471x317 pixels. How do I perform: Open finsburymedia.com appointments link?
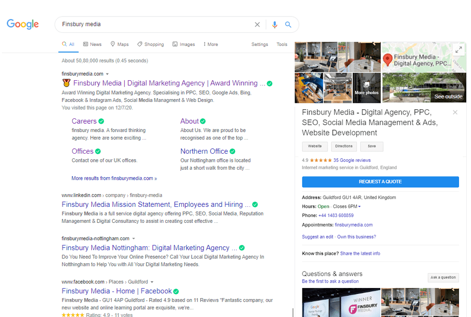[354, 225]
